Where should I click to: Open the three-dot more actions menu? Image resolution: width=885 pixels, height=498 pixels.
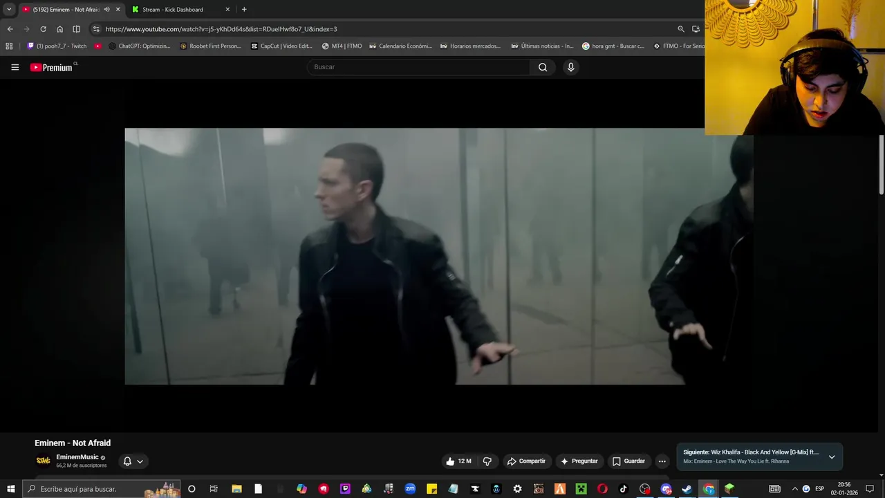(662, 461)
